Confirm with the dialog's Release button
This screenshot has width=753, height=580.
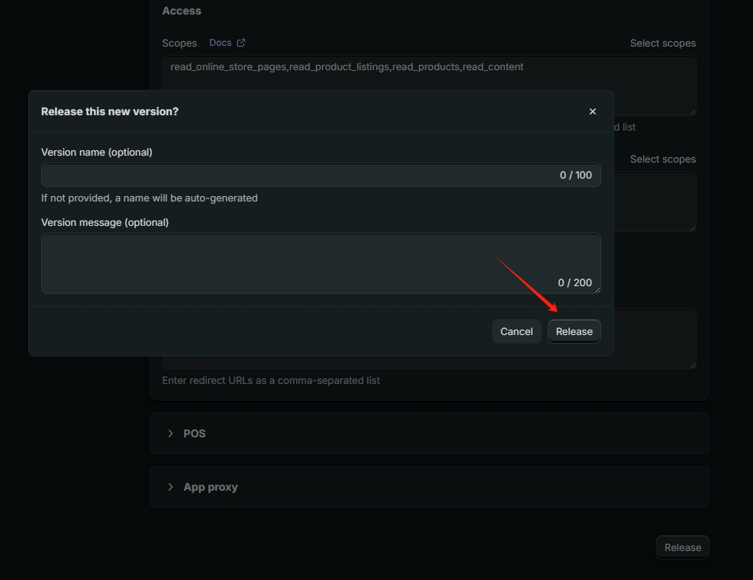pyautogui.click(x=574, y=331)
